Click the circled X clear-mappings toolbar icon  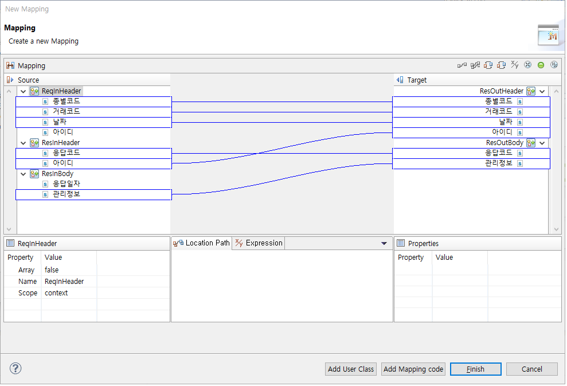pos(527,65)
